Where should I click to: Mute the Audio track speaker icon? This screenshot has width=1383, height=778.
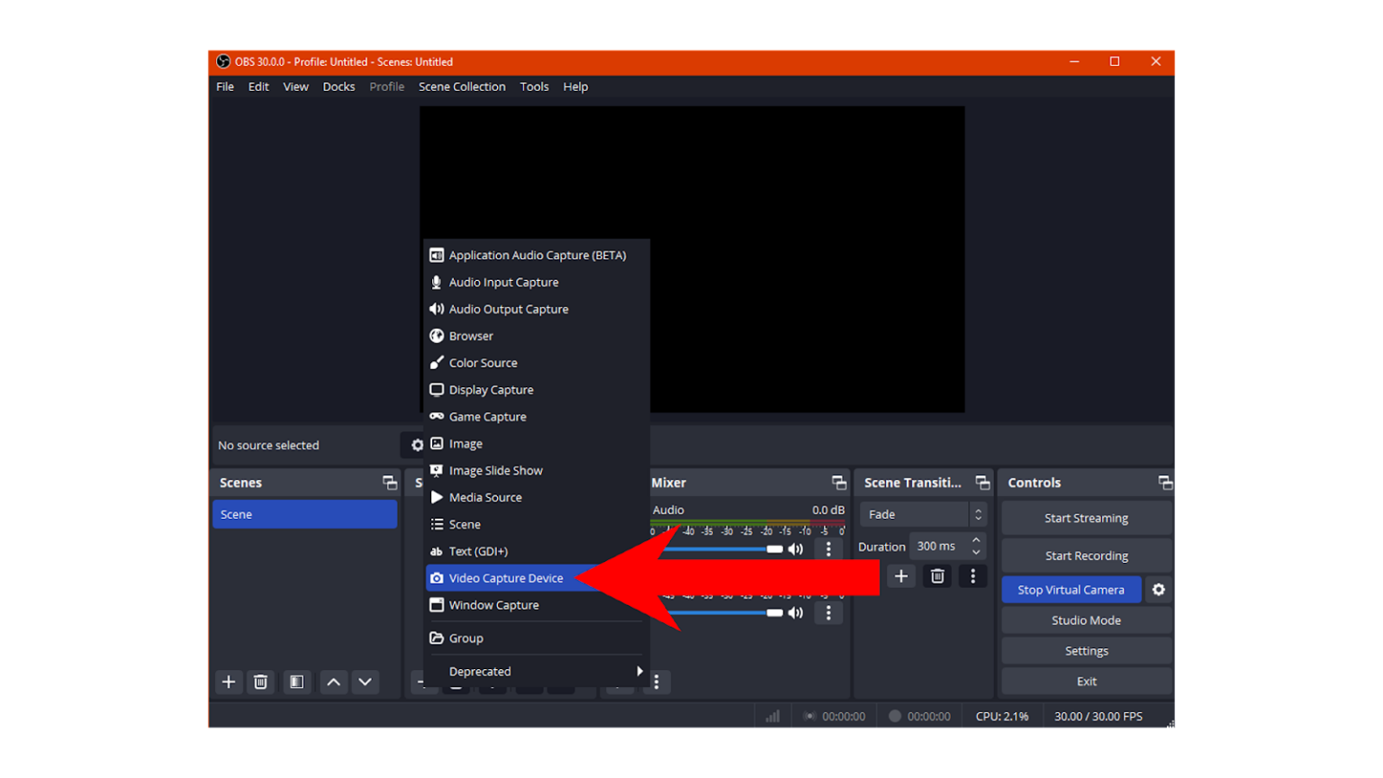click(796, 548)
